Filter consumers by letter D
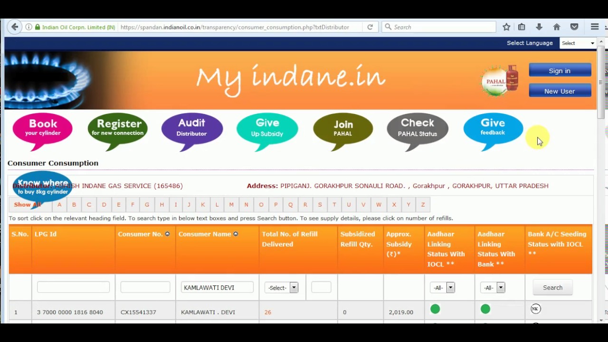This screenshot has height=342, width=608. click(x=104, y=205)
